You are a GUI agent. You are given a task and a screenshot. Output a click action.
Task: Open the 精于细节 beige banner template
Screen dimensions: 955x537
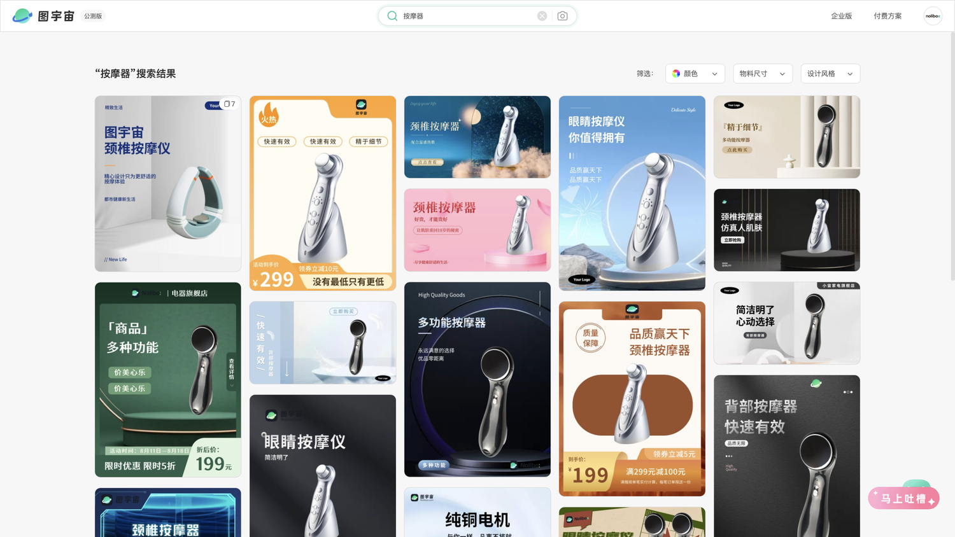[x=787, y=137]
